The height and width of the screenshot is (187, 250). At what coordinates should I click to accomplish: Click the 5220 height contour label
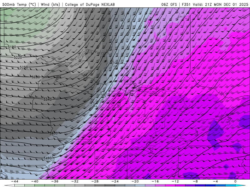point(18,58)
